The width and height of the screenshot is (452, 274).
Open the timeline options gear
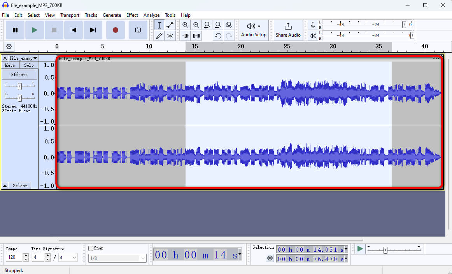tap(9, 46)
